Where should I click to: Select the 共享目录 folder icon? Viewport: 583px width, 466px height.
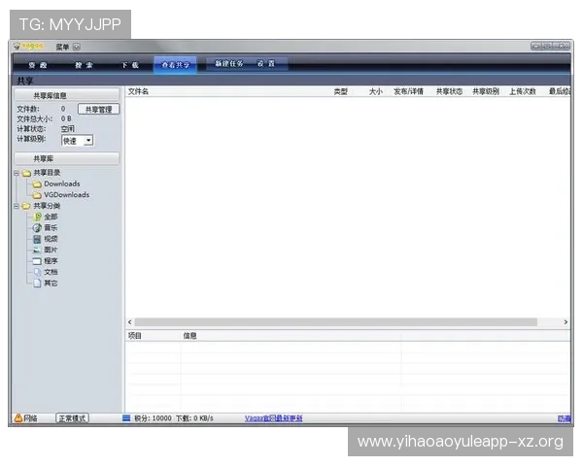point(26,173)
